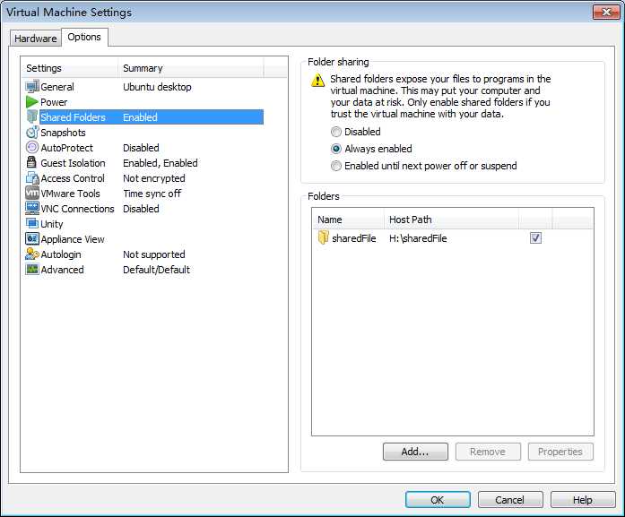Screen dimensions: 625x517
Task: Click the Autologin user key icon
Action: tap(32, 254)
